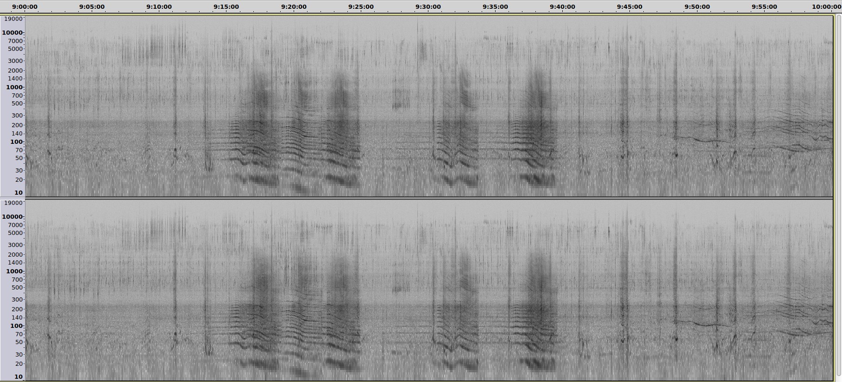Click 1000 on the bottom channel frequency scale
This screenshot has height=382, width=842.
pos(14,271)
